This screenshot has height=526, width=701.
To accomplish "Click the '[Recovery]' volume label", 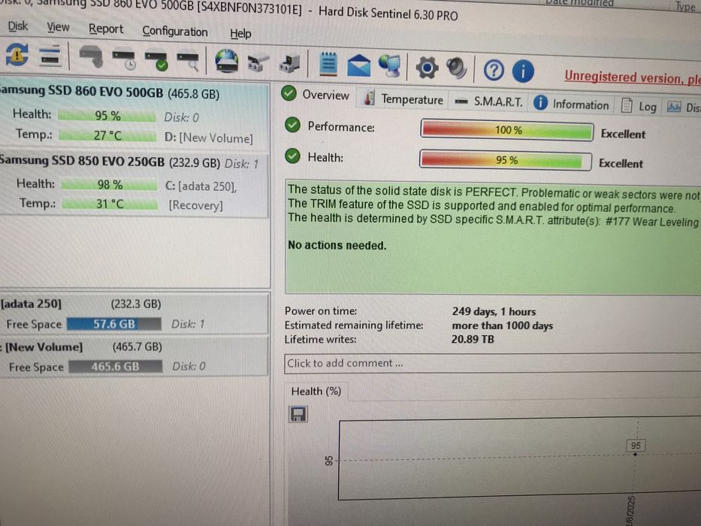I will click(195, 205).
